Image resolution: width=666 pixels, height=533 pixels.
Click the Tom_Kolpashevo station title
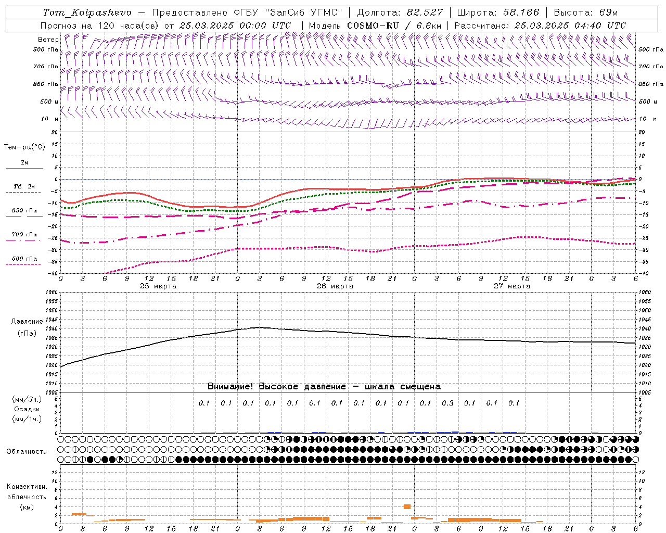pos(87,12)
